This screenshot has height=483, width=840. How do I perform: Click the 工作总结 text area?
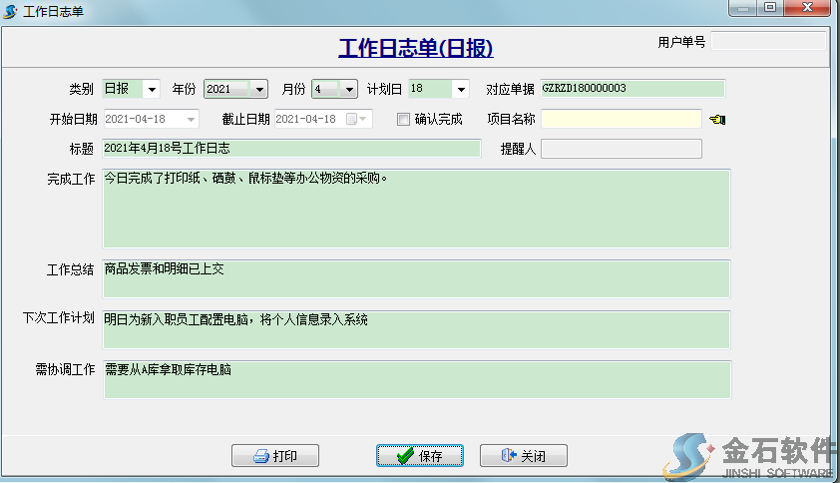point(416,278)
